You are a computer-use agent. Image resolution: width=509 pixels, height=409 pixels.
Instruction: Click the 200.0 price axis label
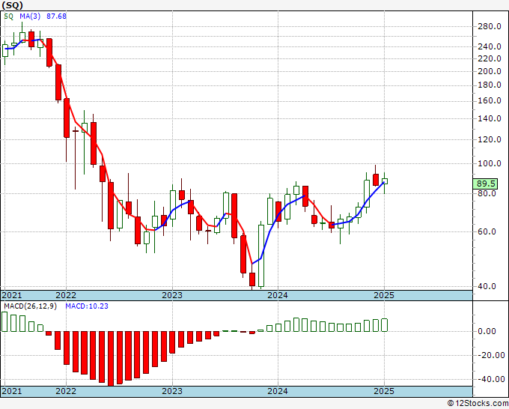click(x=490, y=71)
